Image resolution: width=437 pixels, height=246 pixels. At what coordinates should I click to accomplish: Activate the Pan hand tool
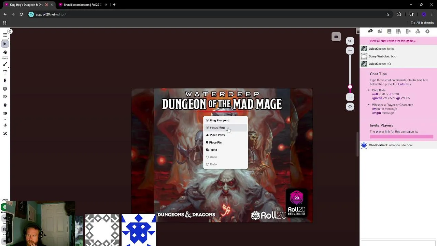point(5,52)
